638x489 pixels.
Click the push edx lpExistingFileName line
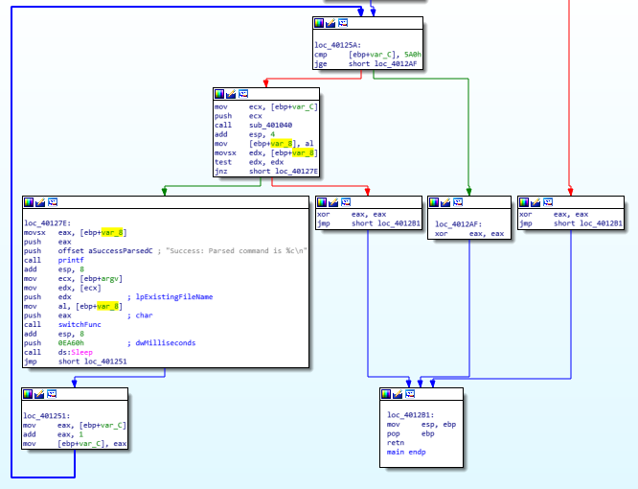[x=119, y=297]
